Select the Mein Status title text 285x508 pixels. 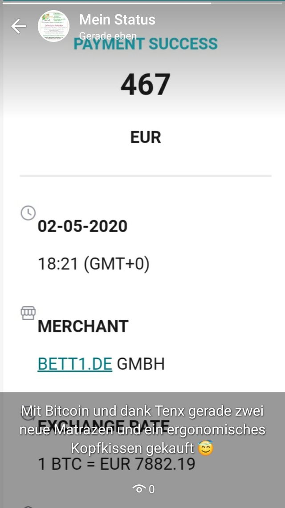[x=117, y=20]
